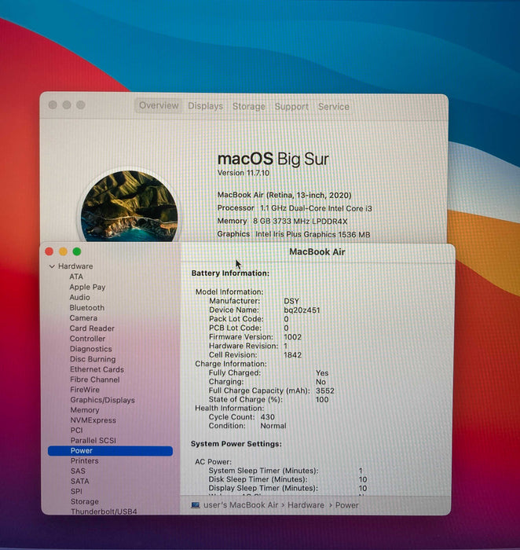The image size is (520, 550).
Task: Select NVMExpress in the sidebar
Action: 93,420
